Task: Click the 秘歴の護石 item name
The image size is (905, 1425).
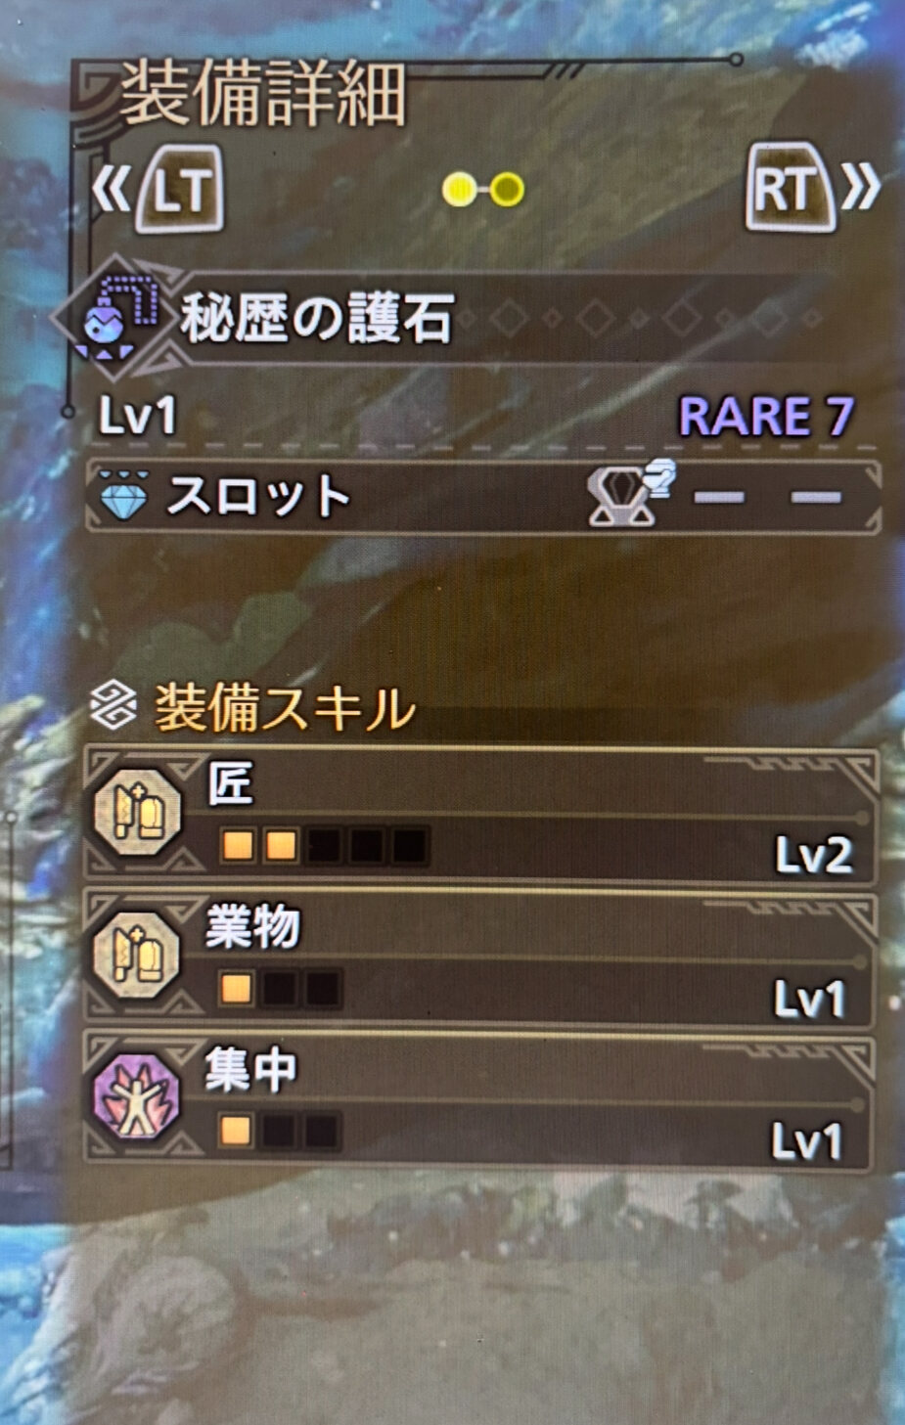Action: tap(317, 318)
